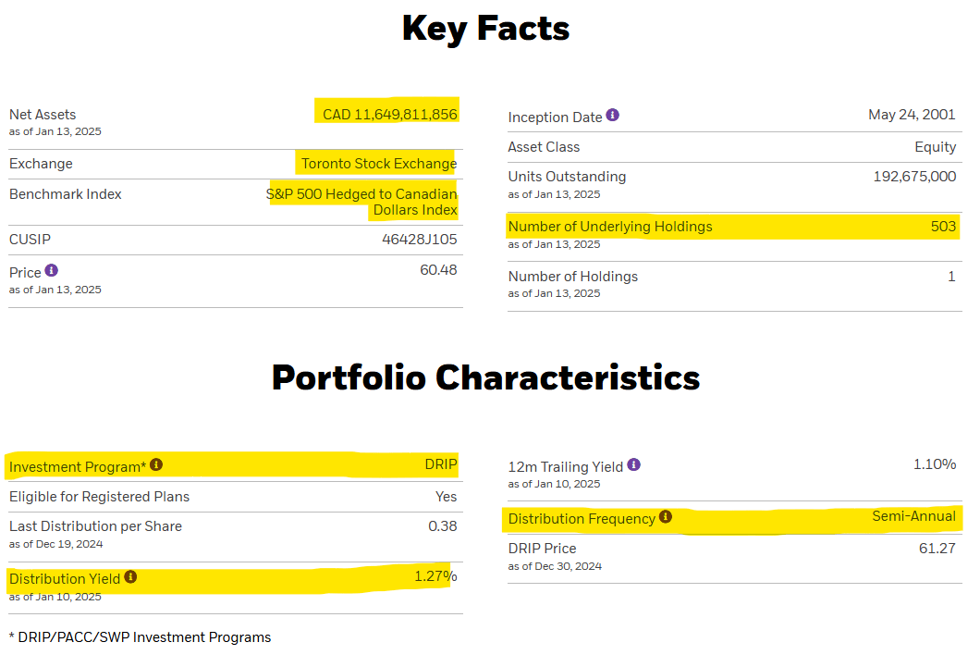
Task: Select the CUSIP number 46428J105
Action: [420, 240]
